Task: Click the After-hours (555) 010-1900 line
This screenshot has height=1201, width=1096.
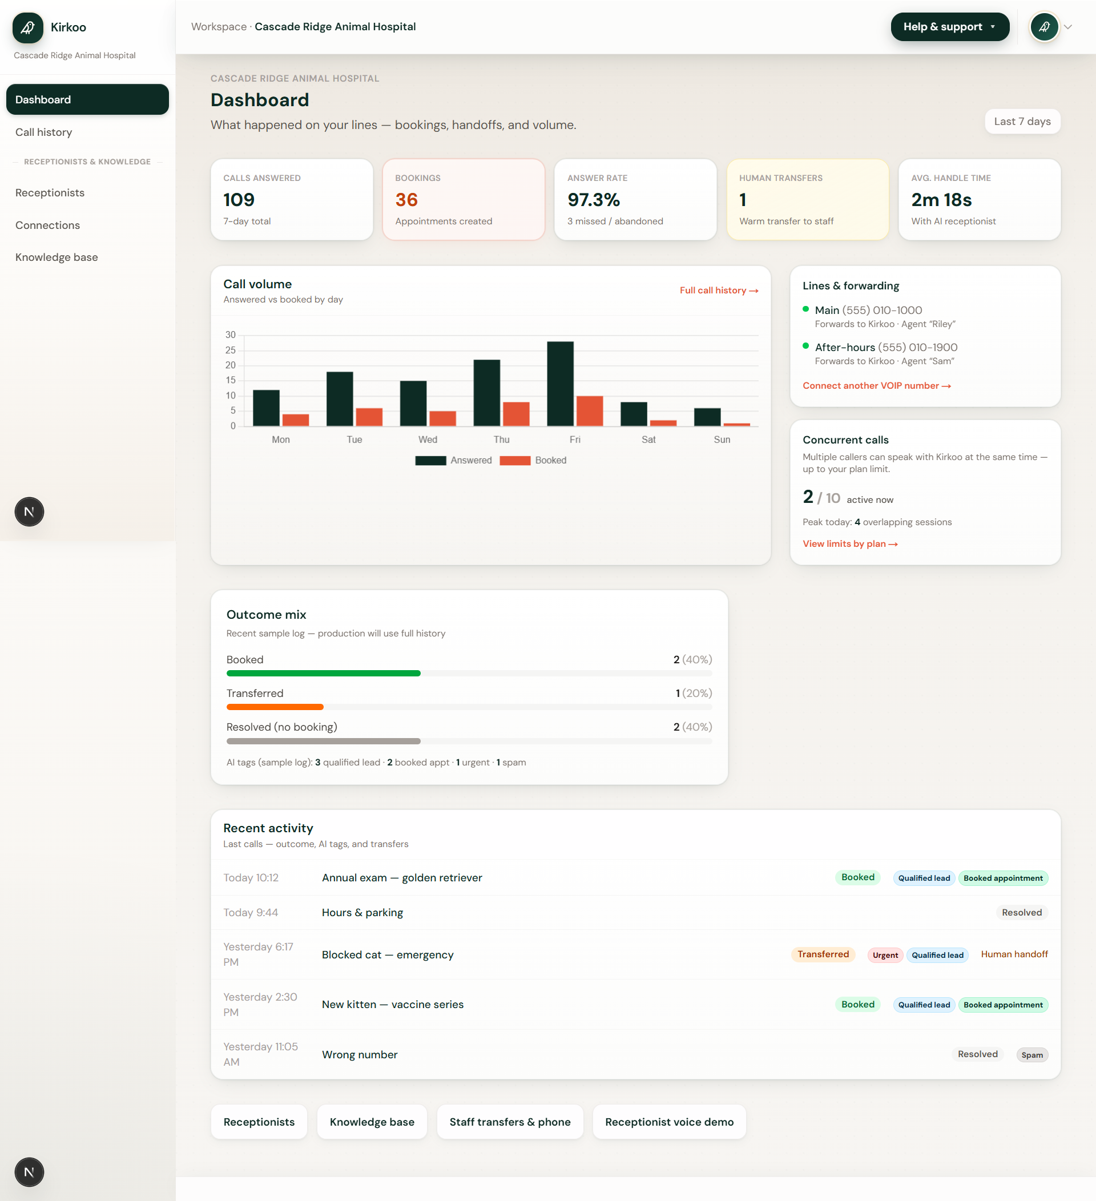Action: [887, 347]
